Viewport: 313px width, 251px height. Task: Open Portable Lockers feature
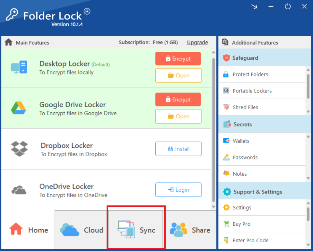262,91
